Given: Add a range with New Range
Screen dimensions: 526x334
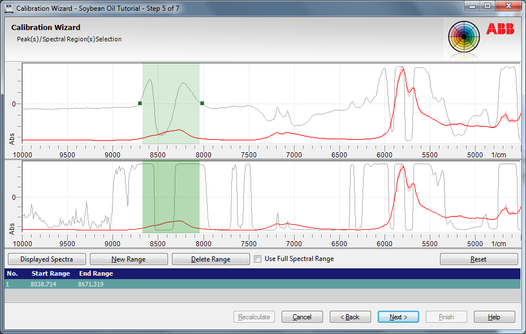Looking at the screenshot, I should pos(128,259).
